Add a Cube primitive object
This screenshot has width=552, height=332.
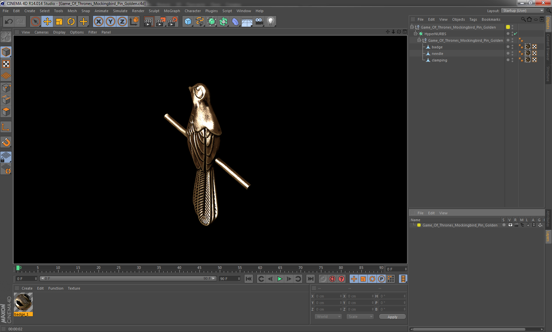(188, 22)
